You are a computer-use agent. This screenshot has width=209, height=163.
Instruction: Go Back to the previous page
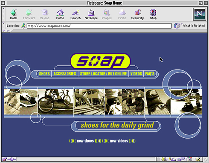(14, 15)
